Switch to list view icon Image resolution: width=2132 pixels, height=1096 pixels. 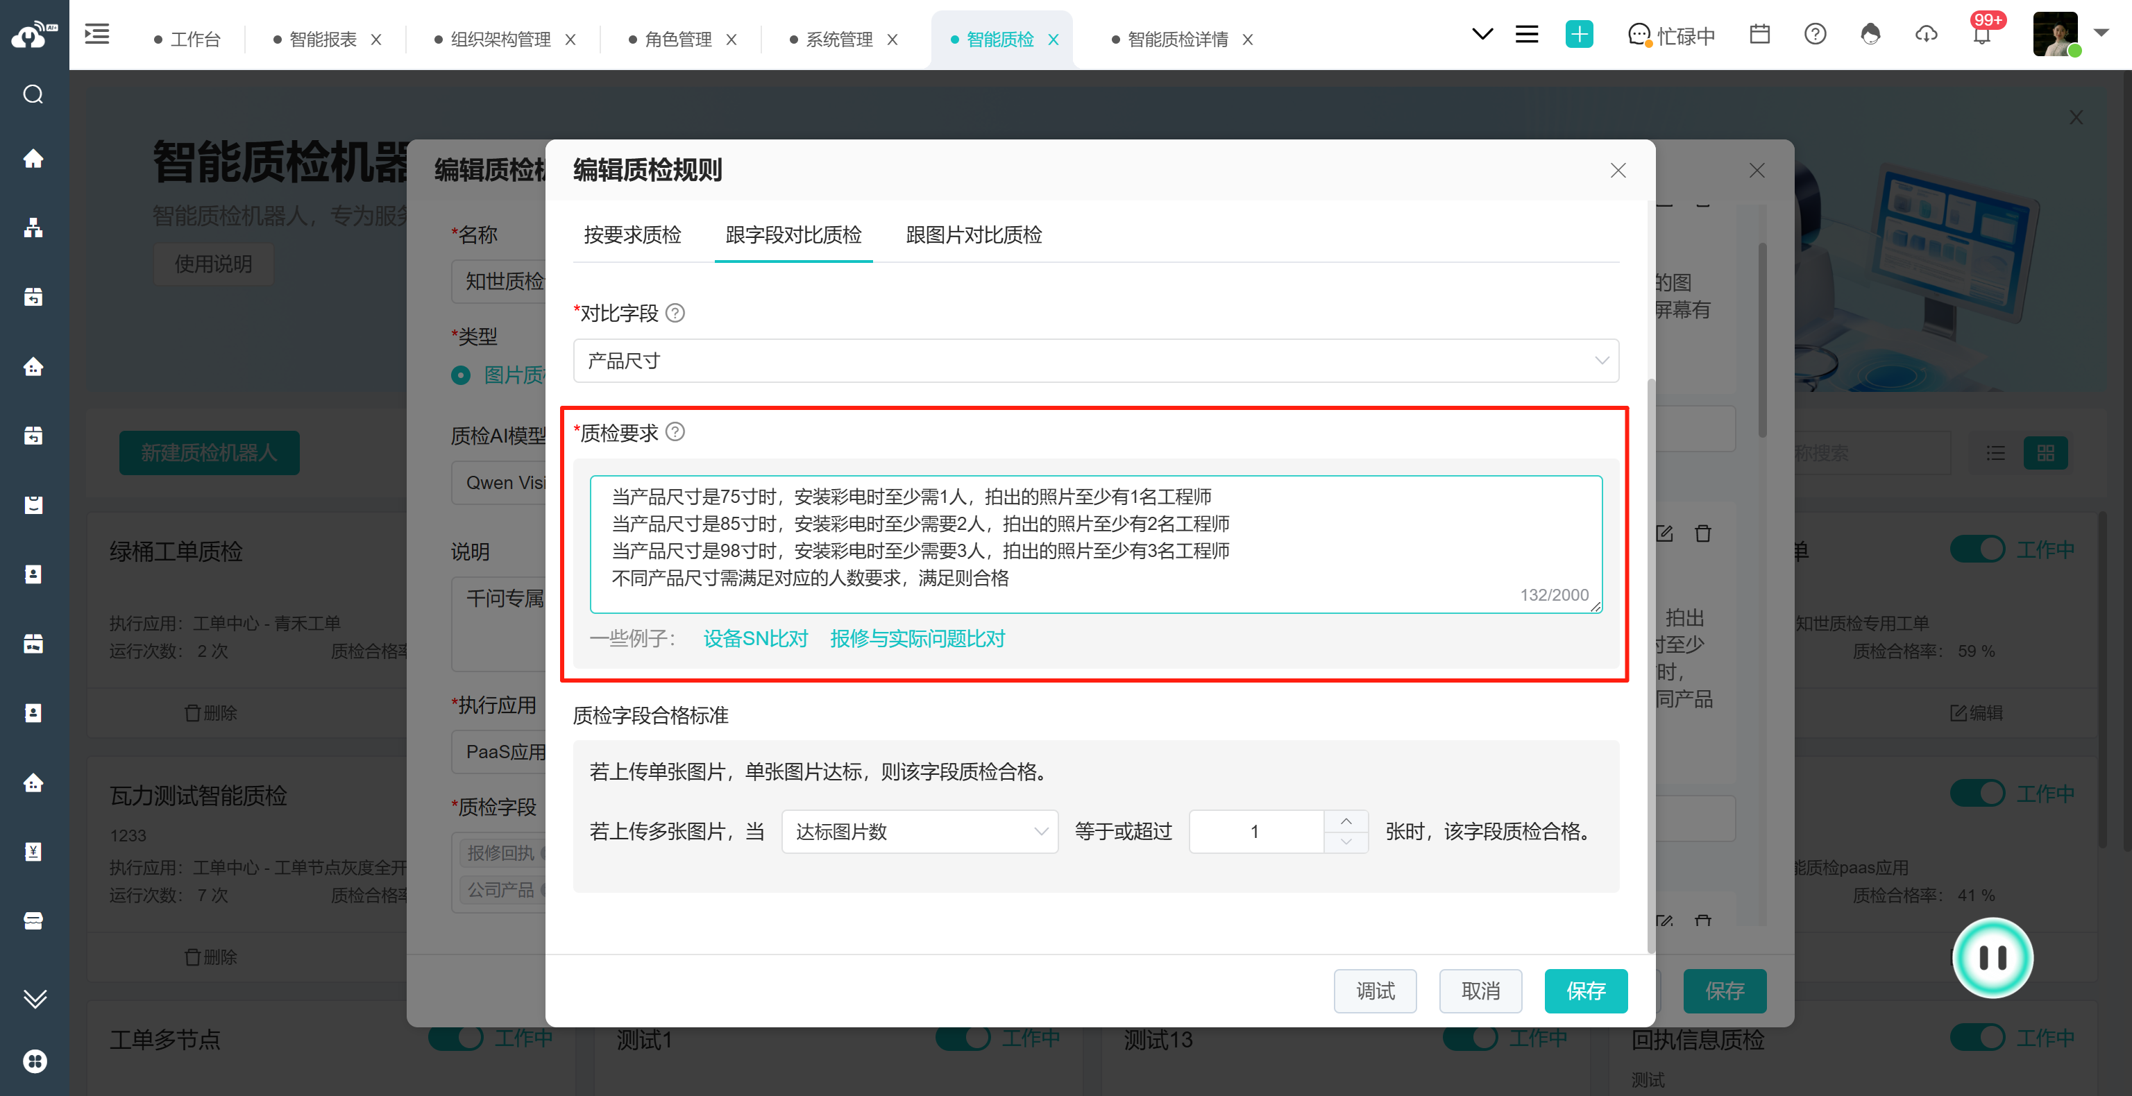click(x=1995, y=452)
